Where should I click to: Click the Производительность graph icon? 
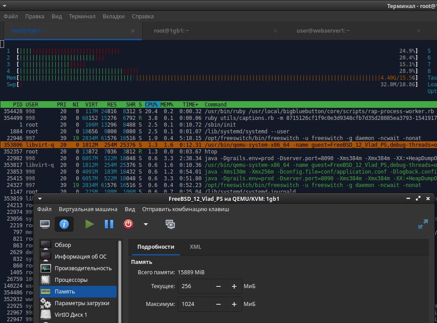46,268
